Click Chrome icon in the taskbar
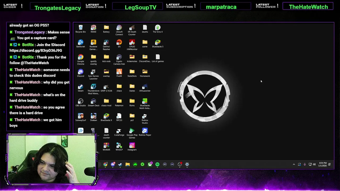This screenshot has width=340, height=191. click(x=105, y=164)
